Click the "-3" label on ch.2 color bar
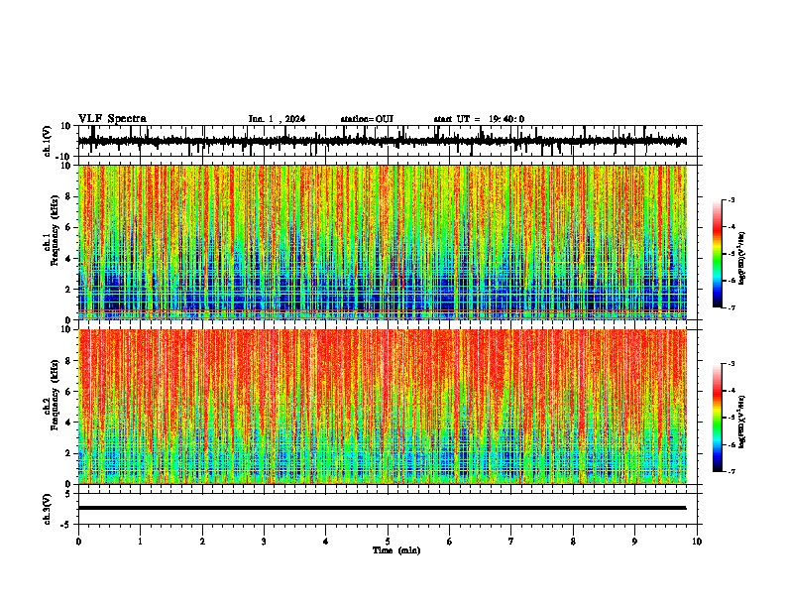Screen dimensions: 785x607 [730, 364]
